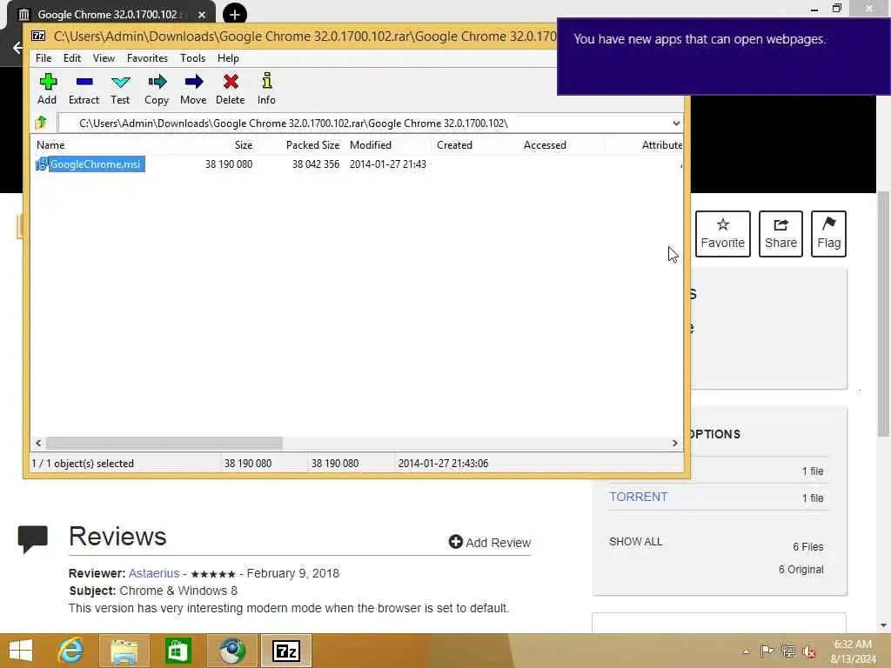Open the File menu

point(44,58)
